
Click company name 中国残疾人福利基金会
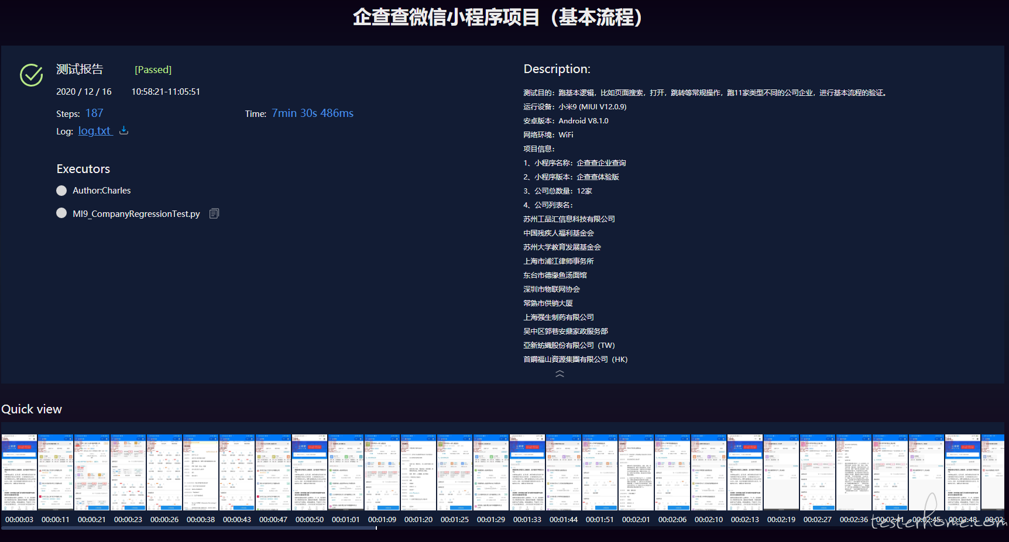(x=558, y=233)
